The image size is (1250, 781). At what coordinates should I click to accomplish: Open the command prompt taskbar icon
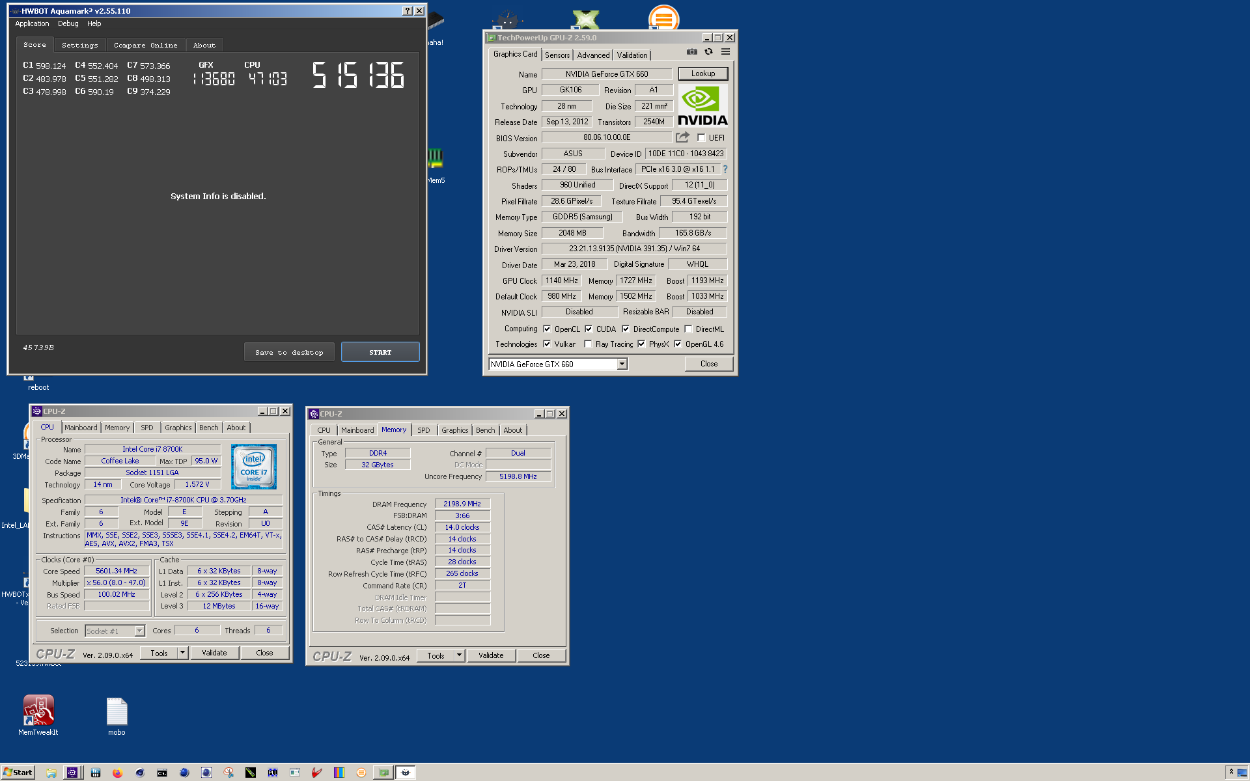tap(162, 773)
